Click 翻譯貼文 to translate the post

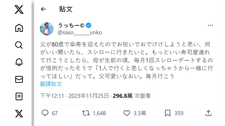coord(51,84)
